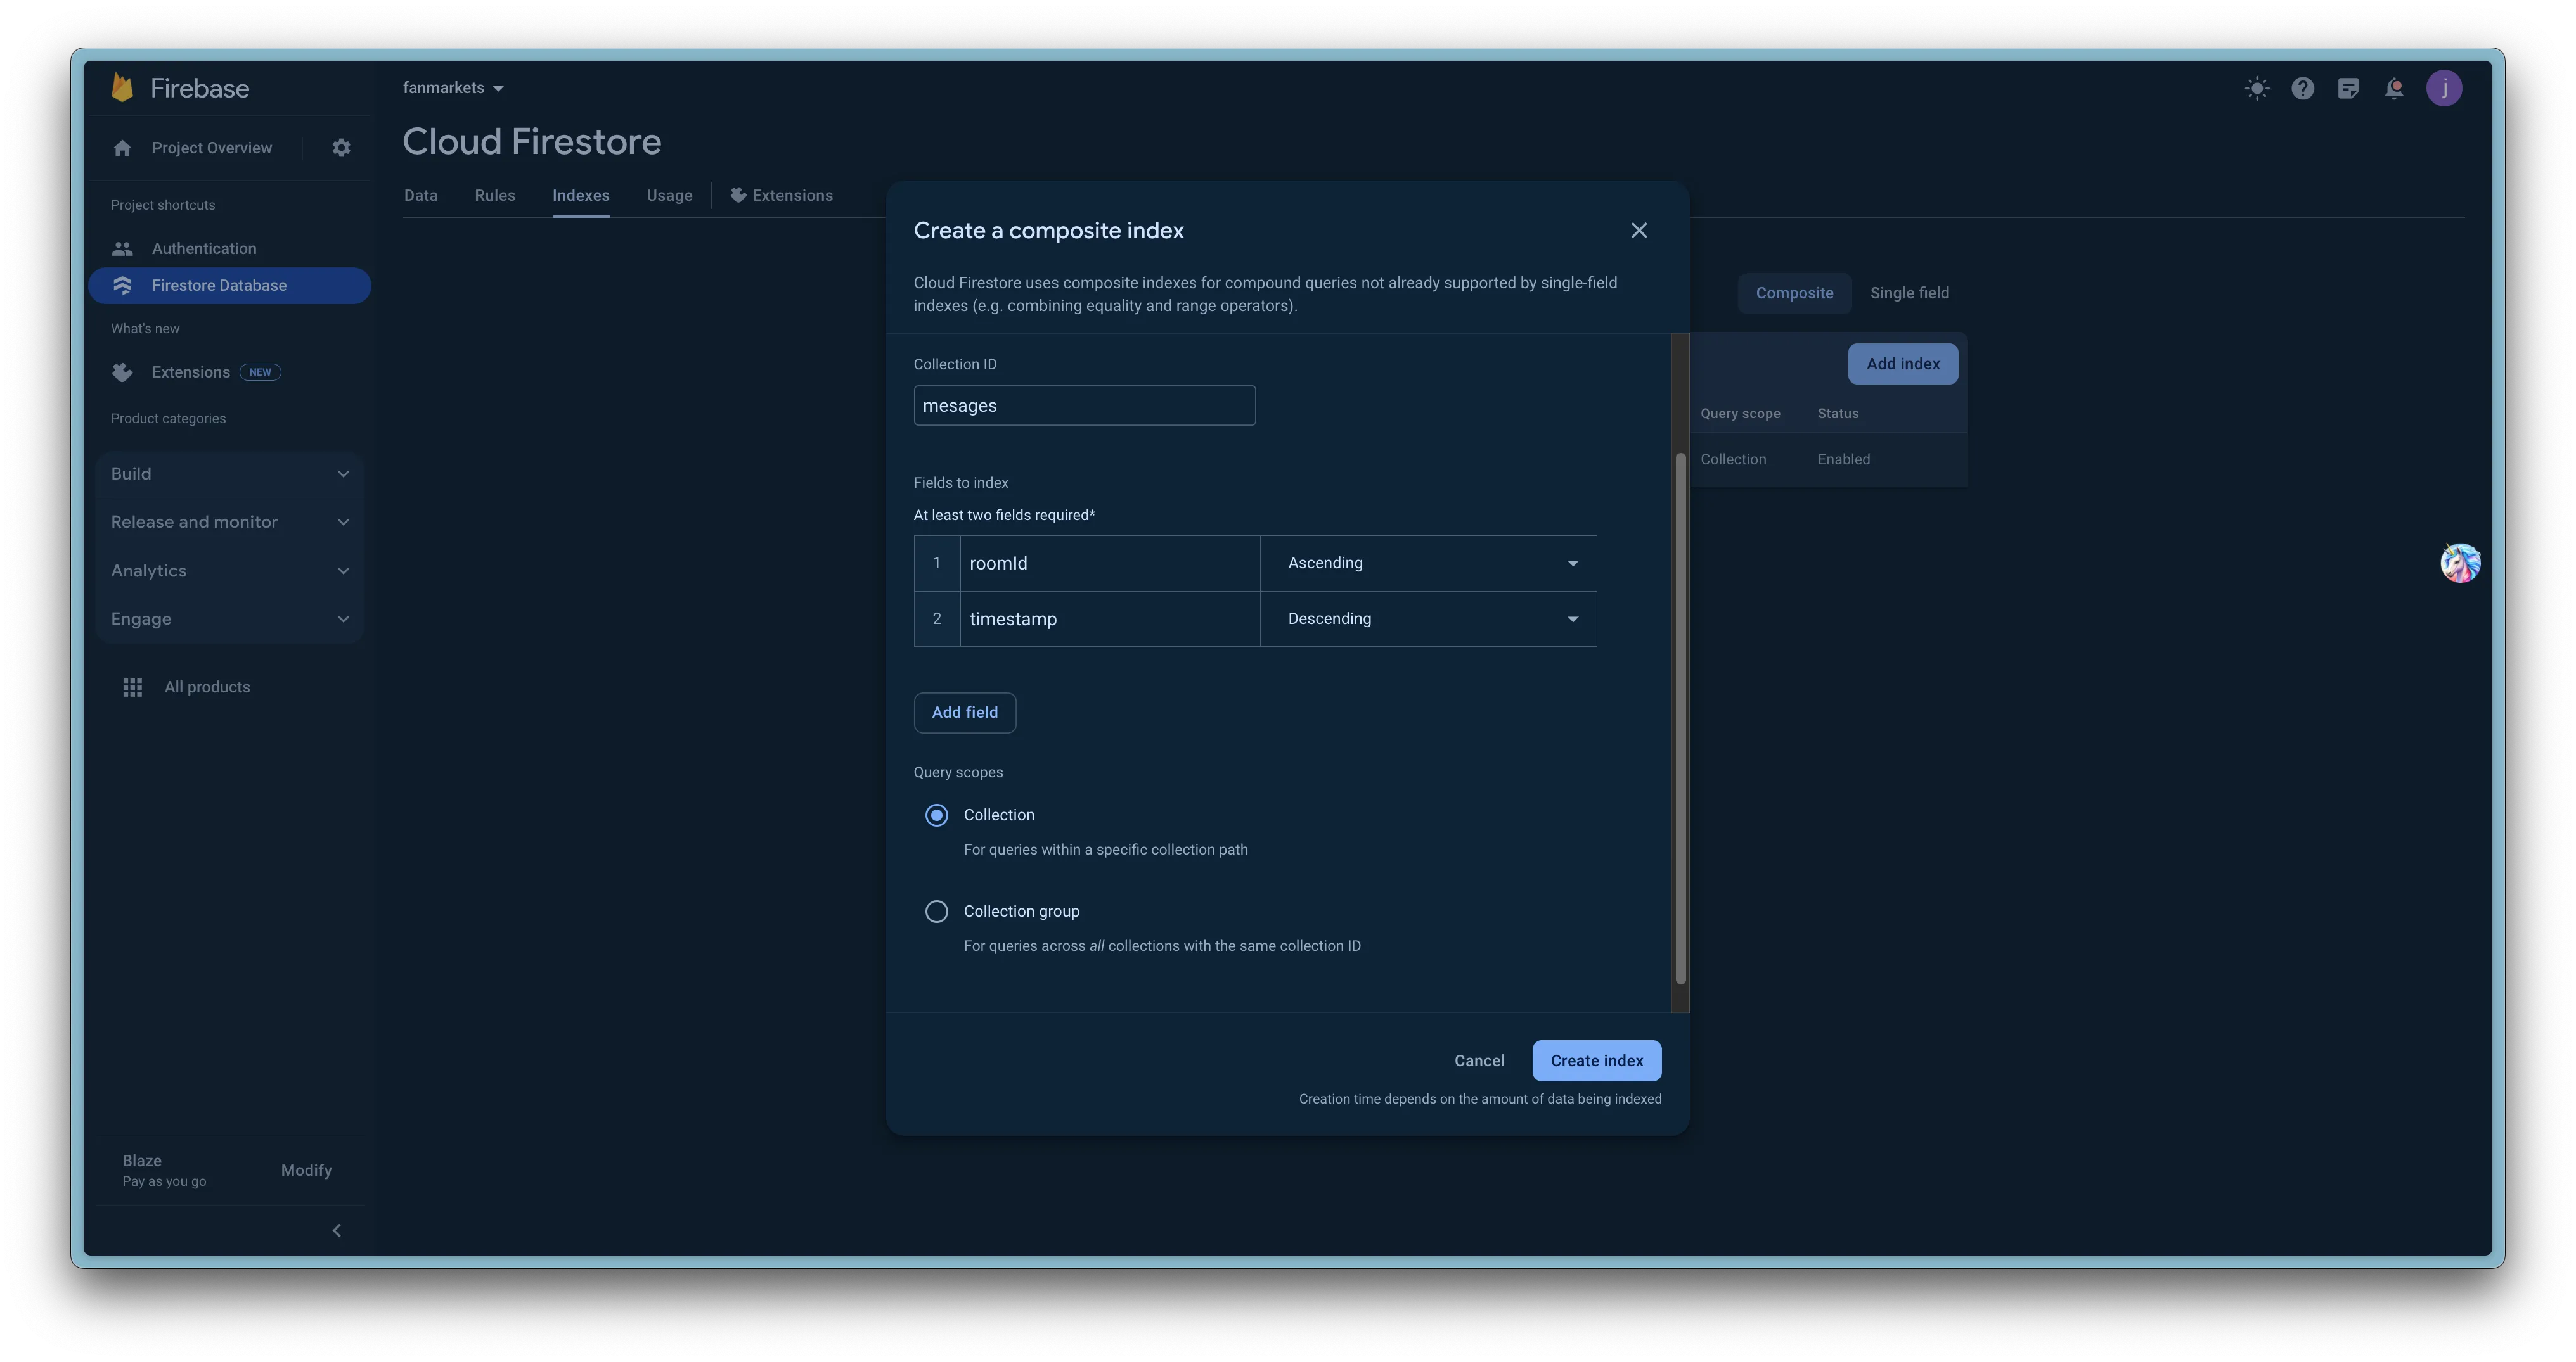
Task: Click the Create index button
Action: 1596,1060
